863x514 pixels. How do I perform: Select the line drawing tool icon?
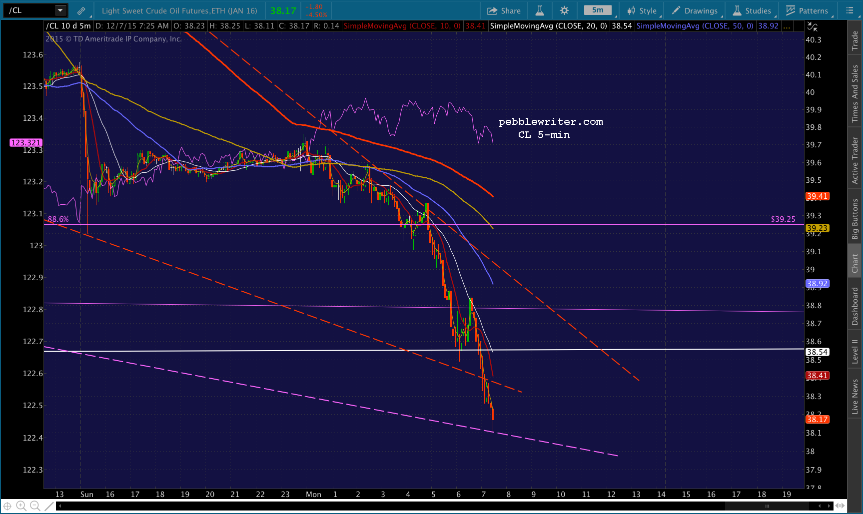[x=48, y=506]
